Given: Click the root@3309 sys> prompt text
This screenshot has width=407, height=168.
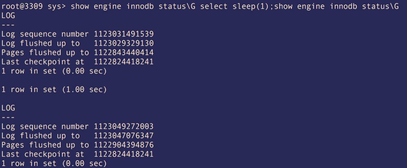Looking at the screenshot, I should [34, 7].
